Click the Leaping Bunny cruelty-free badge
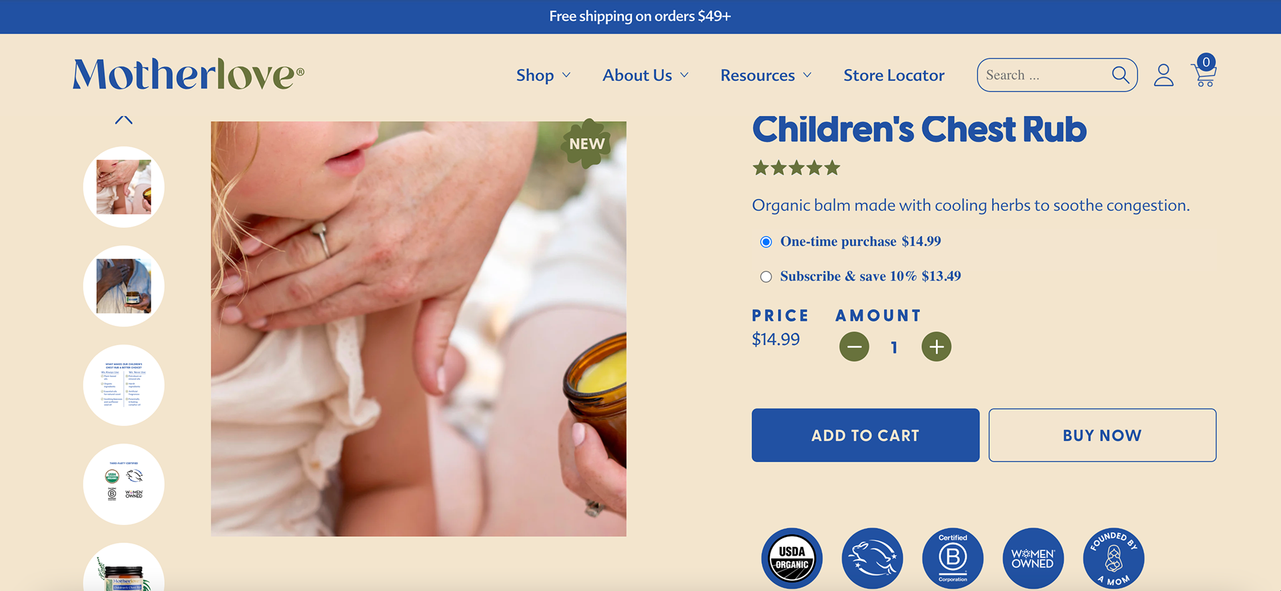The height and width of the screenshot is (591, 1281). tap(872, 558)
